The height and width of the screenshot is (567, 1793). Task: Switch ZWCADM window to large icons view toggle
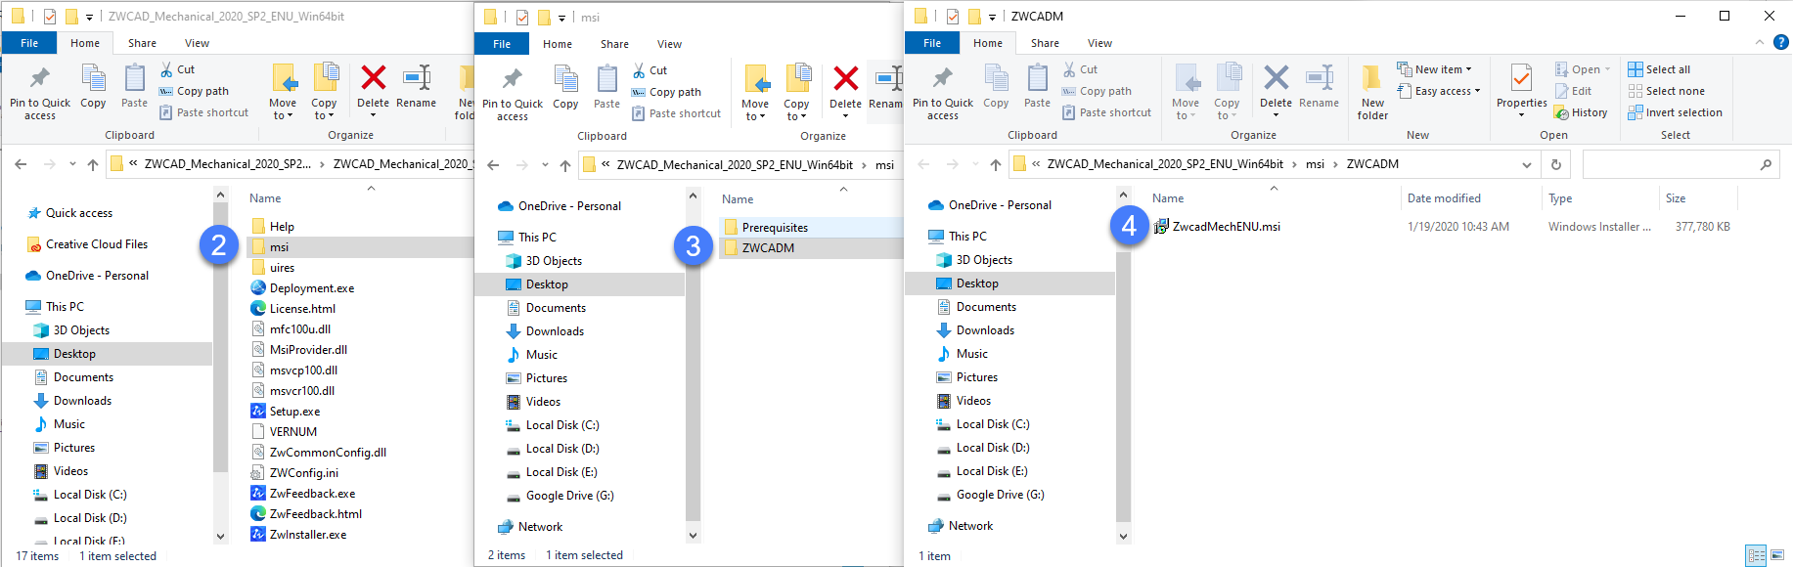pyautogui.click(x=1777, y=556)
